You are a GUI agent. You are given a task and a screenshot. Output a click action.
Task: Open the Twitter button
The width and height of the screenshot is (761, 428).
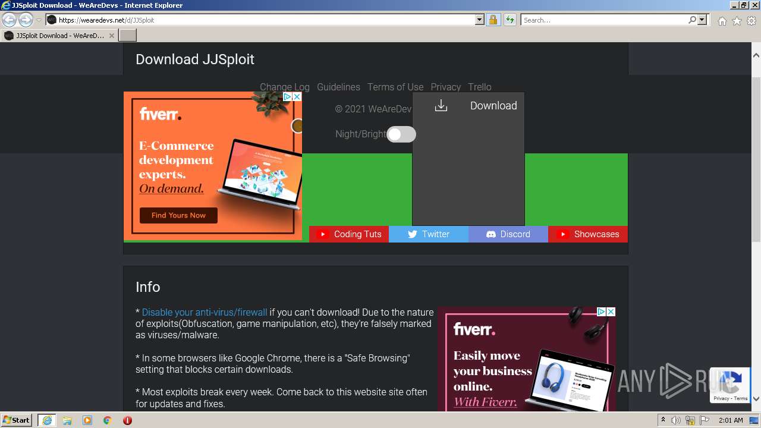[429, 234]
